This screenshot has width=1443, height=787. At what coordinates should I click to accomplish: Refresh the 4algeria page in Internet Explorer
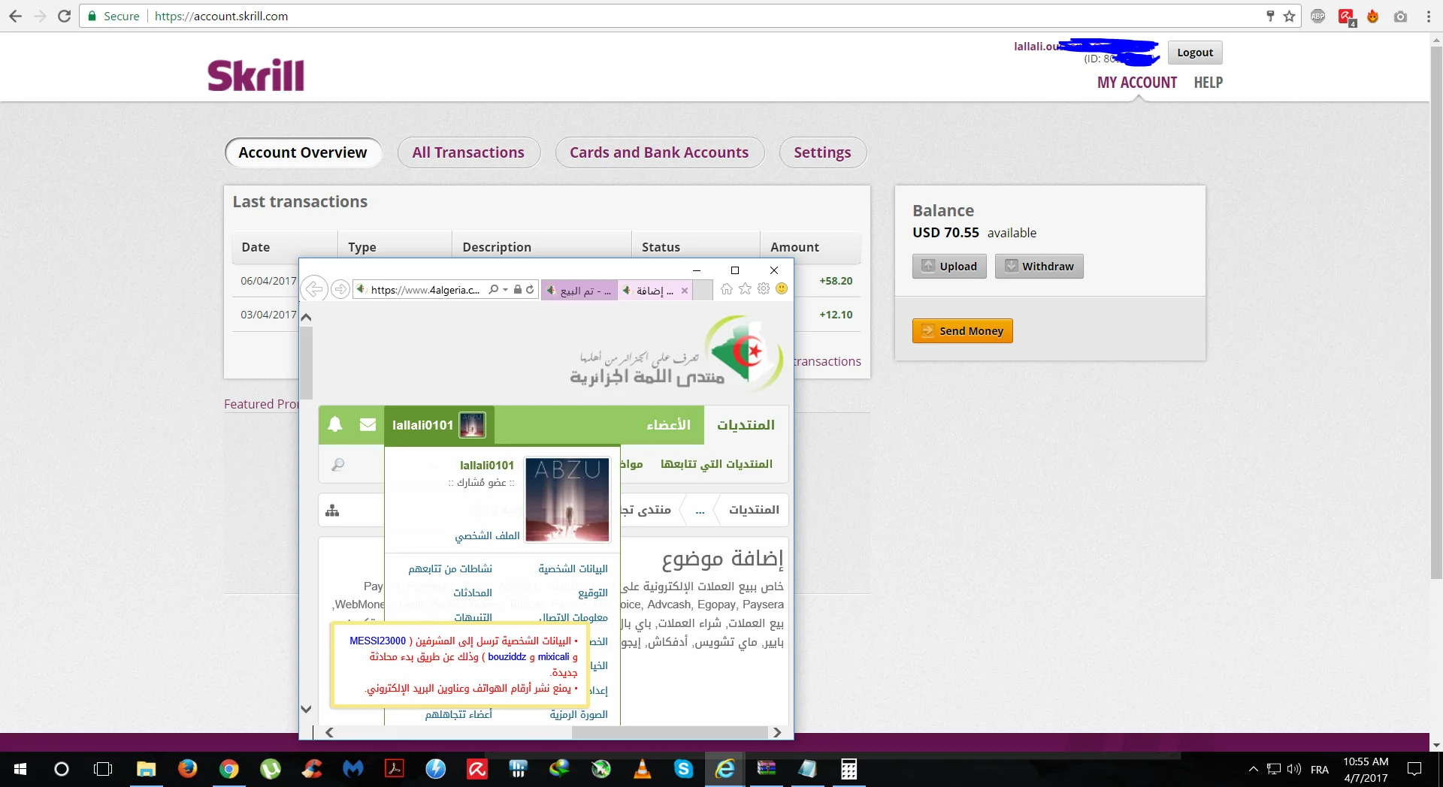530,290
